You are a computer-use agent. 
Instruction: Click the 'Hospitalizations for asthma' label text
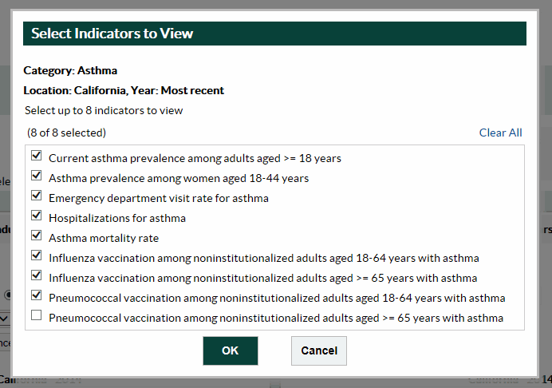116,218
